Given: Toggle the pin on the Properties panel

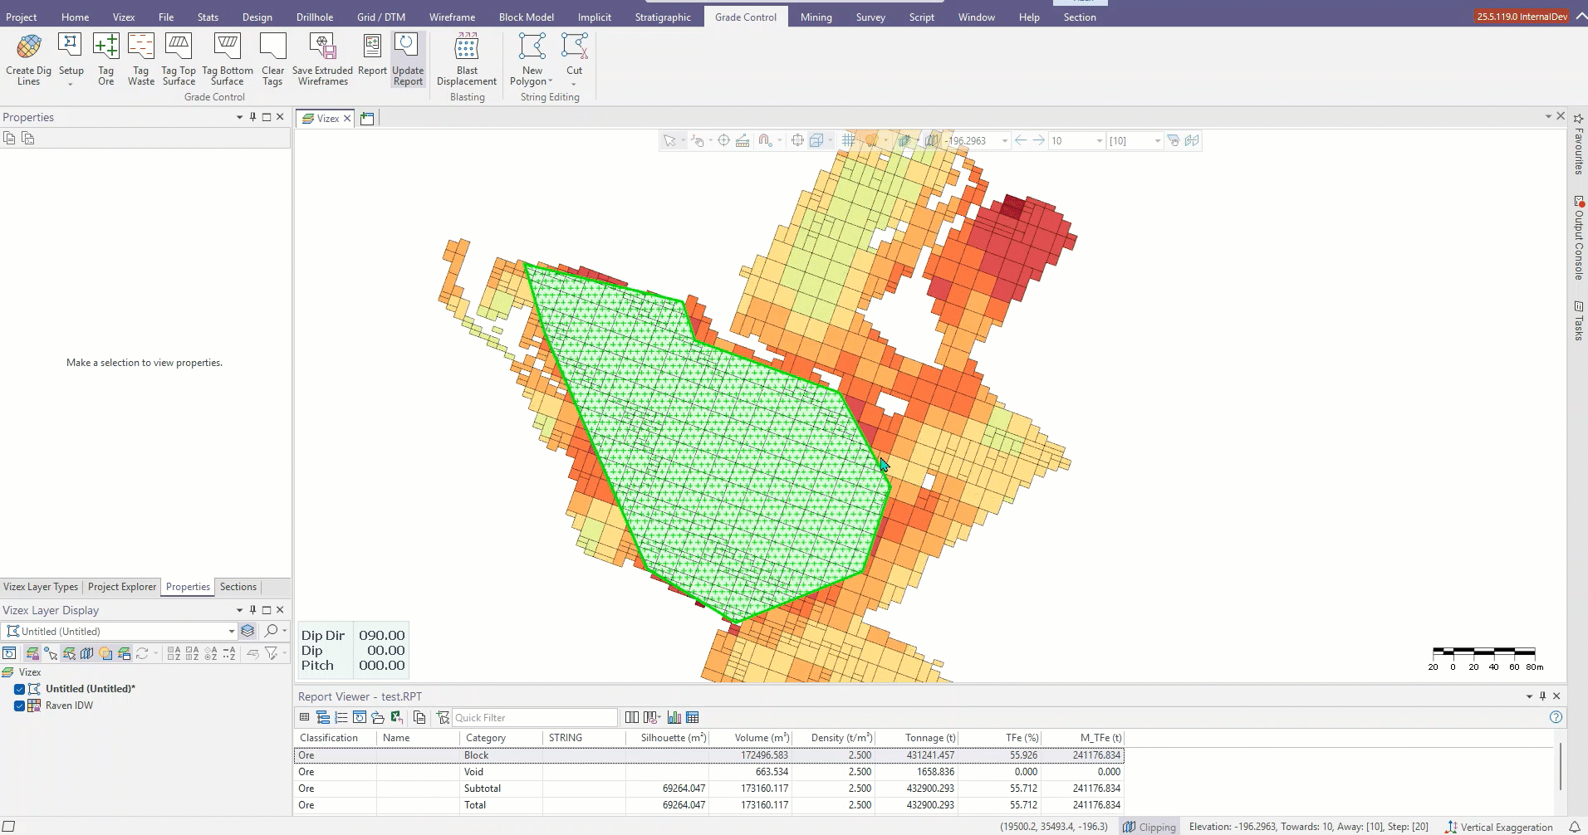Looking at the screenshot, I should 252,117.
